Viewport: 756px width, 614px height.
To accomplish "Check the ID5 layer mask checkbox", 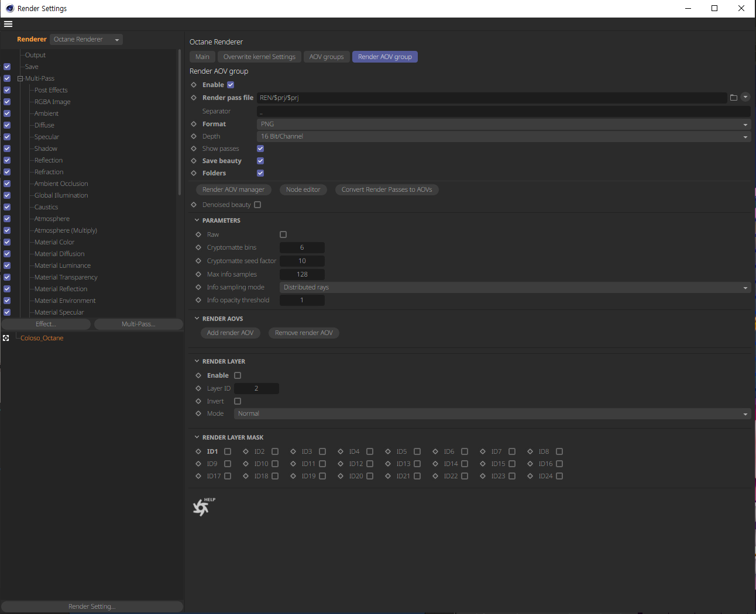I will coord(417,451).
